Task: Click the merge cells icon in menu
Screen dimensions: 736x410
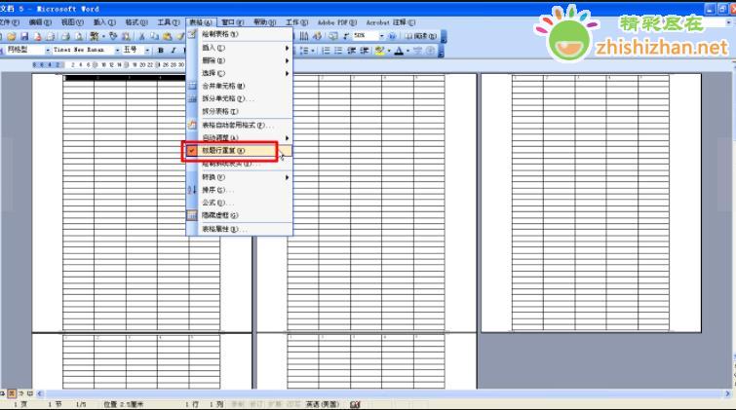Action: pyautogui.click(x=192, y=87)
